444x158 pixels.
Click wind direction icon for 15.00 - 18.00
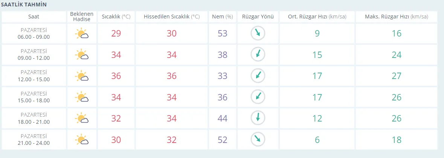pos(258,97)
